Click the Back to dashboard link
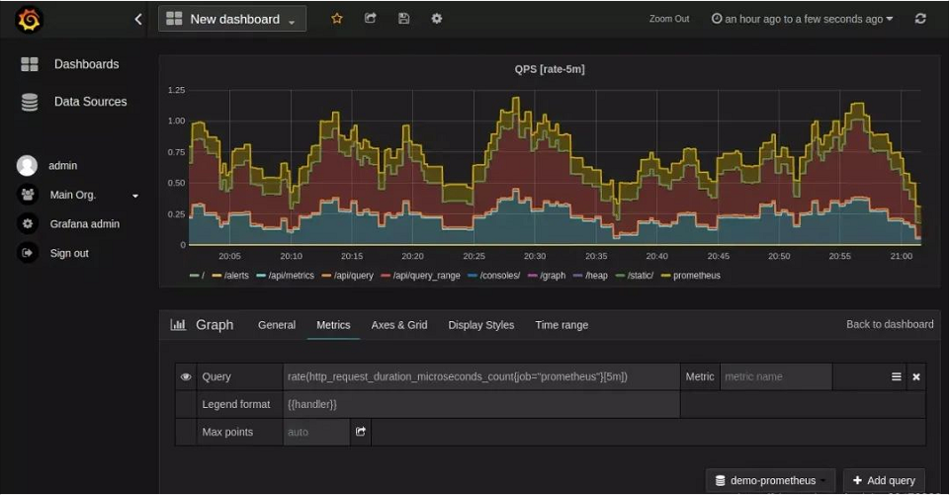 pos(889,324)
